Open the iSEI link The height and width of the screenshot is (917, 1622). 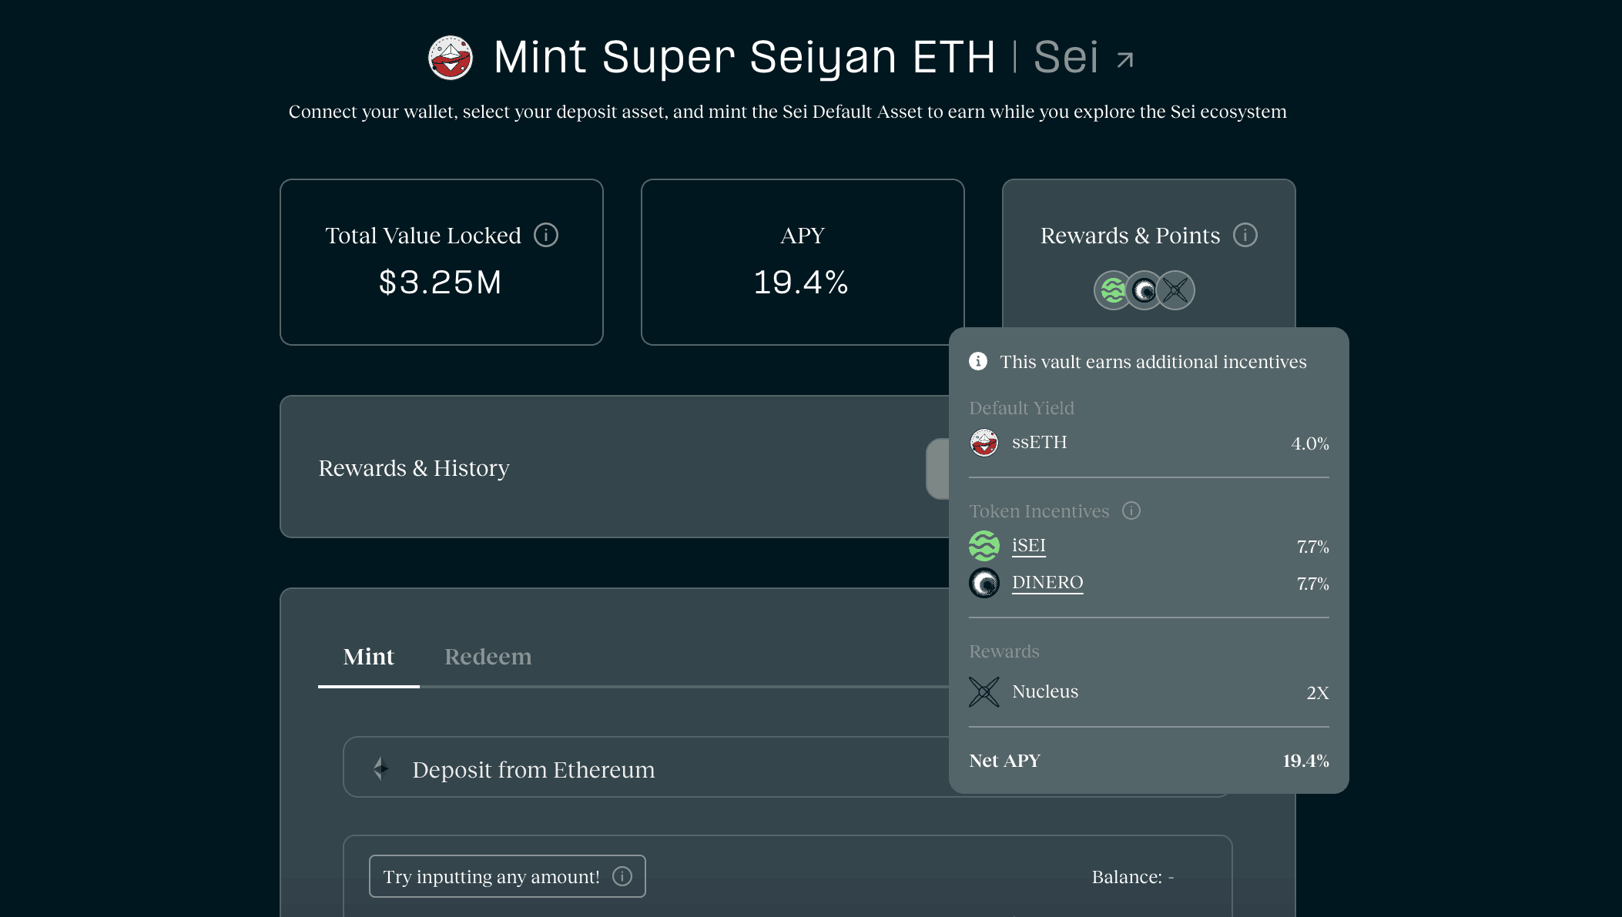pyautogui.click(x=1029, y=546)
